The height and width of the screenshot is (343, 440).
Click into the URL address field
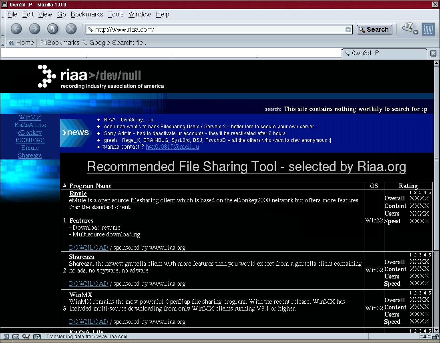[219, 30]
